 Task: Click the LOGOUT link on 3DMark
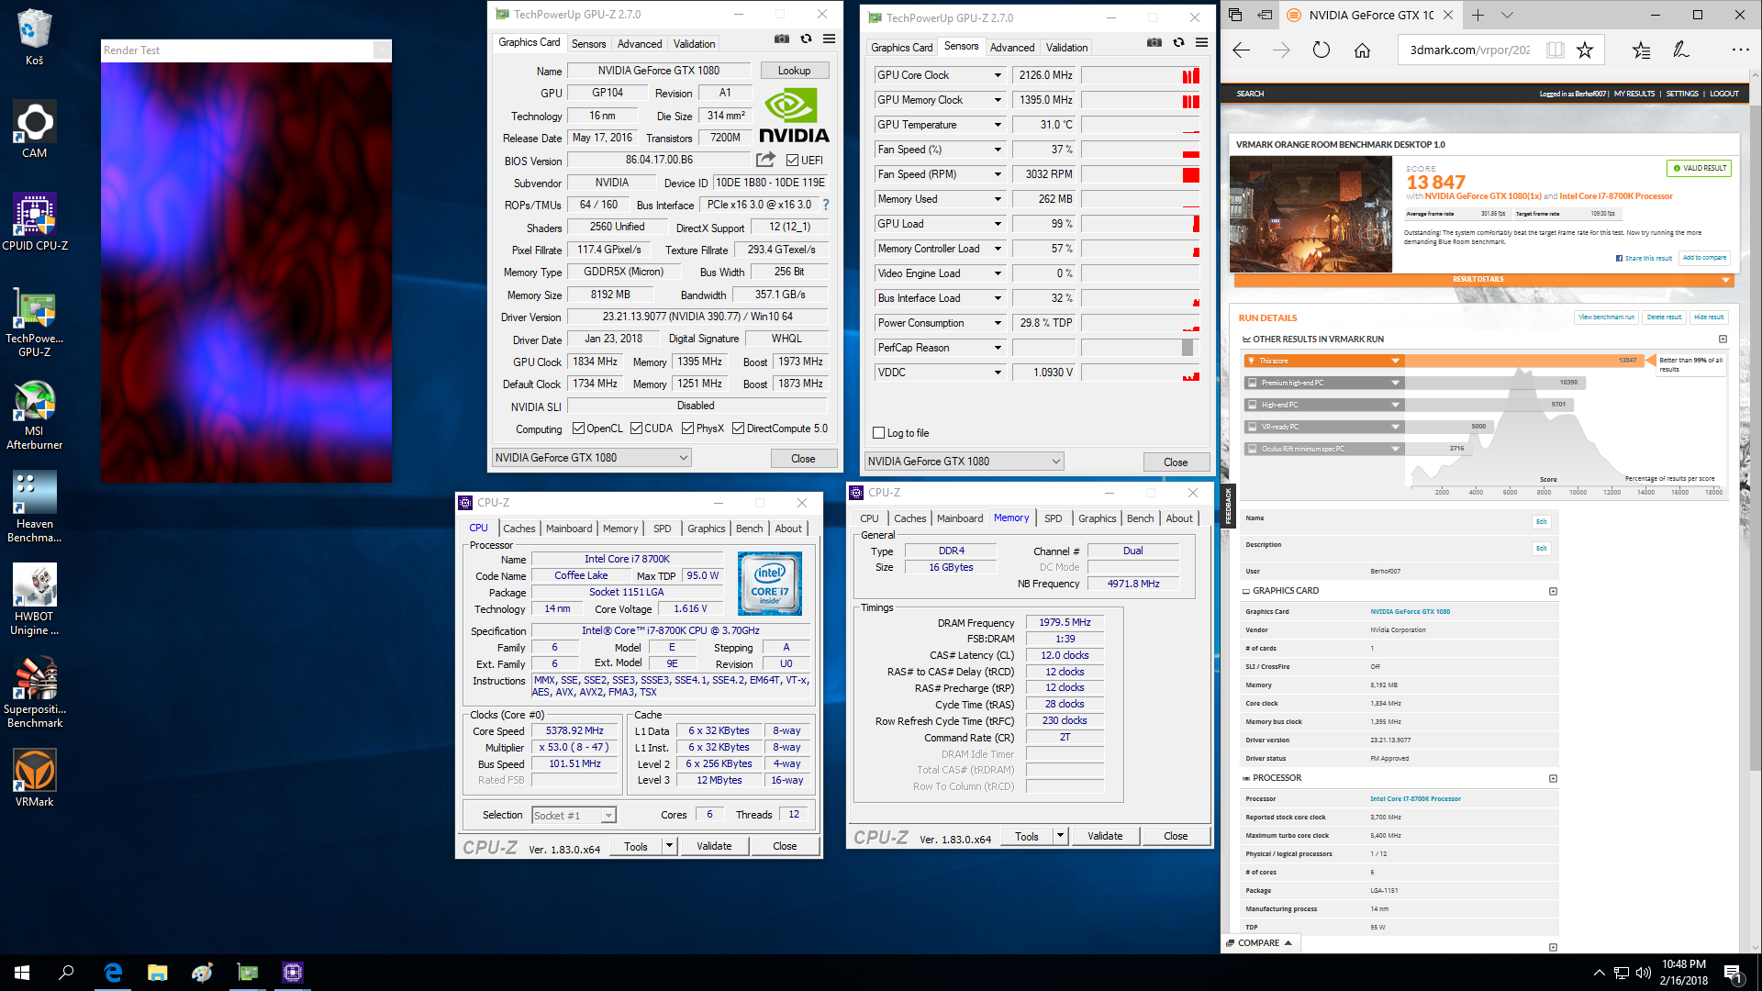tap(1723, 94)
